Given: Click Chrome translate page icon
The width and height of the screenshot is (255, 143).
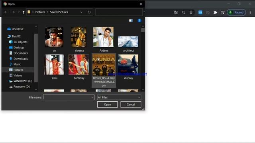Looking at the screenshot, I should pos(176,12).
